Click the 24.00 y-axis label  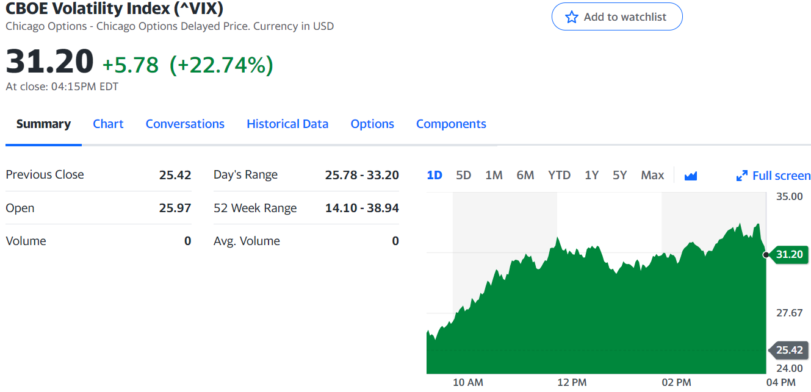click(790, 368)
